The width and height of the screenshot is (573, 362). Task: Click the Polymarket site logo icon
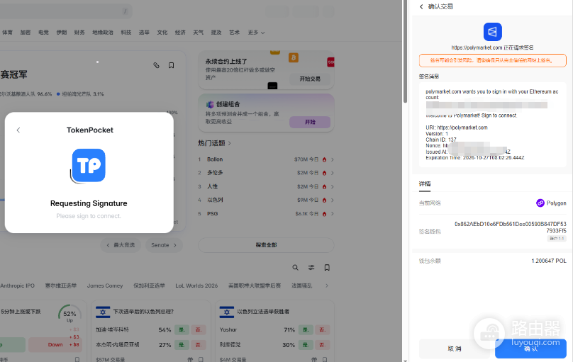492,32
